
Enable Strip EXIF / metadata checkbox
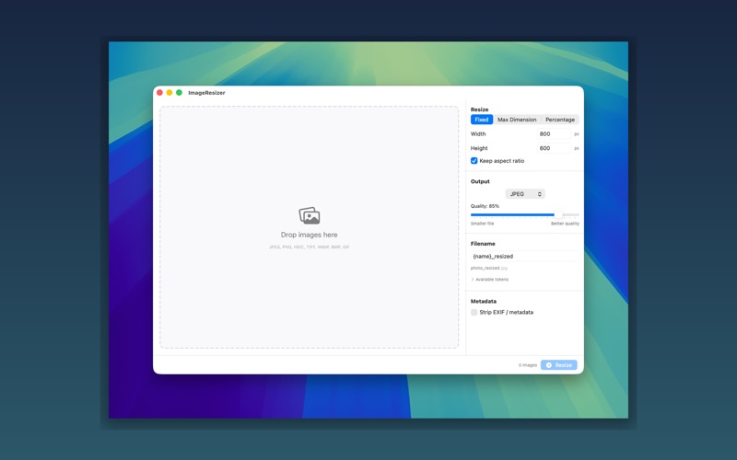pos(474,312)
